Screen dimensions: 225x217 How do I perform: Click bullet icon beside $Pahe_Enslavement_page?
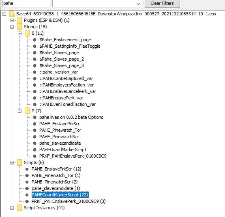point(34,40)
